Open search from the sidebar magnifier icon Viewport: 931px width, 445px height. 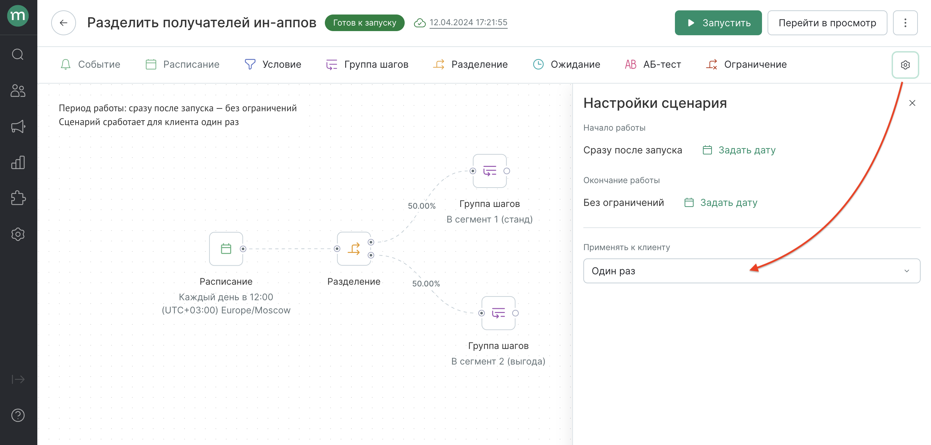[18, 54]
